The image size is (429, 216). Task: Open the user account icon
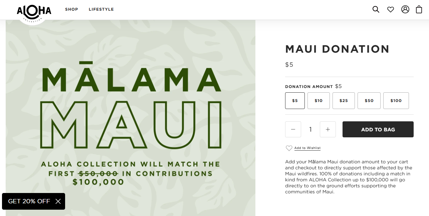click(x=405, y=9)
